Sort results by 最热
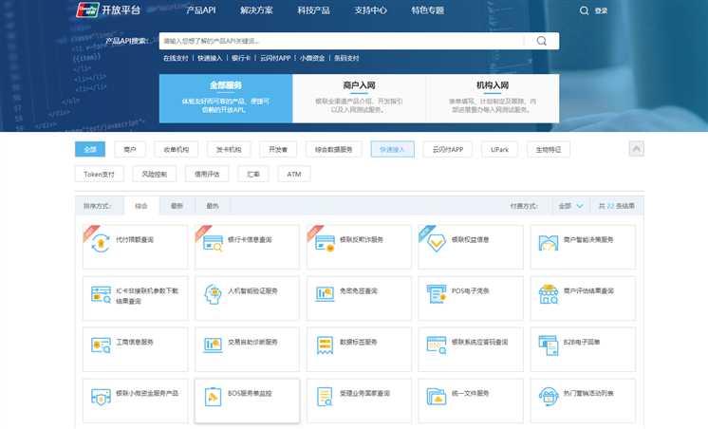708x429 pixels. [x=213, y=206]
